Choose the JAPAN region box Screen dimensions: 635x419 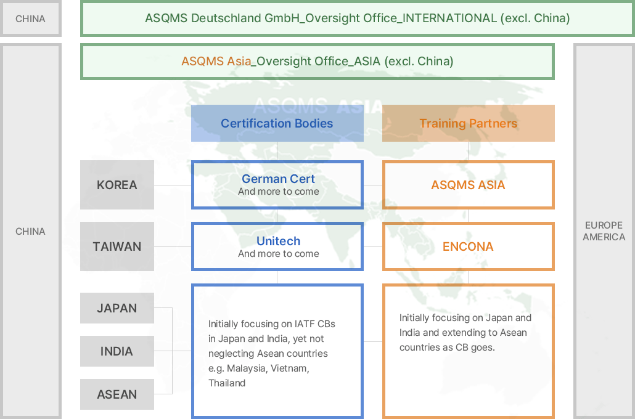(x=117, y=308)
